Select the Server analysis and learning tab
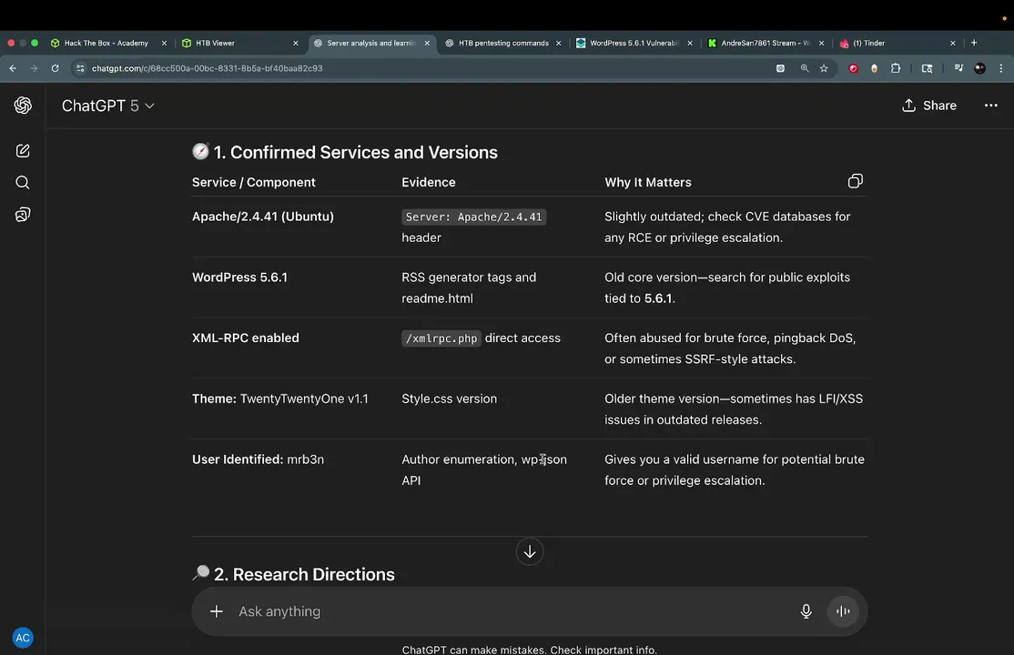 pos(371,43)
